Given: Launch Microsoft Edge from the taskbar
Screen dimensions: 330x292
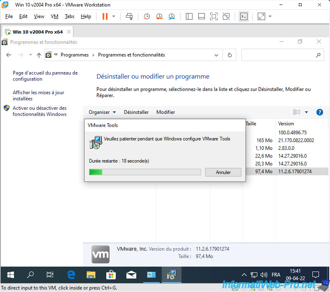Looking at the screenshot, I should 71,275.
